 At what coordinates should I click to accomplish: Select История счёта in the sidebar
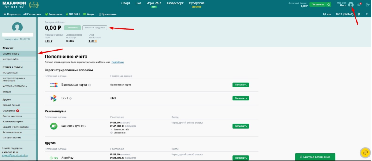[11, 59]
